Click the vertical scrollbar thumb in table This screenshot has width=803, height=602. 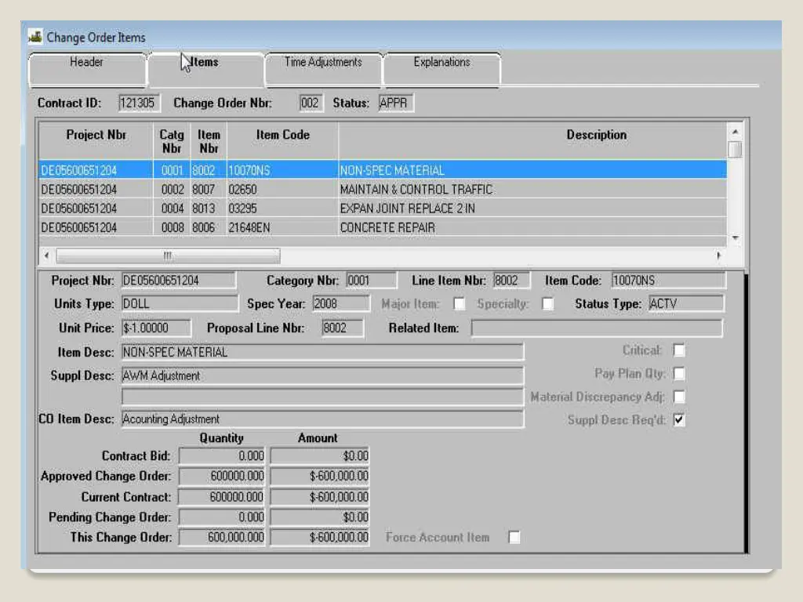735,150
